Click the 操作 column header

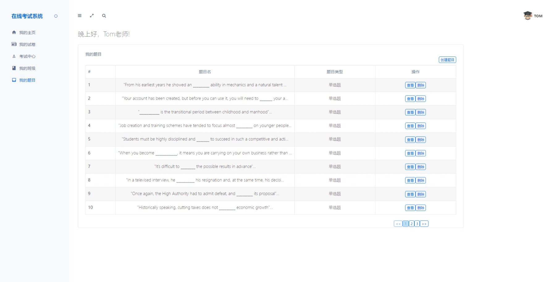click(x=415, y=72)
